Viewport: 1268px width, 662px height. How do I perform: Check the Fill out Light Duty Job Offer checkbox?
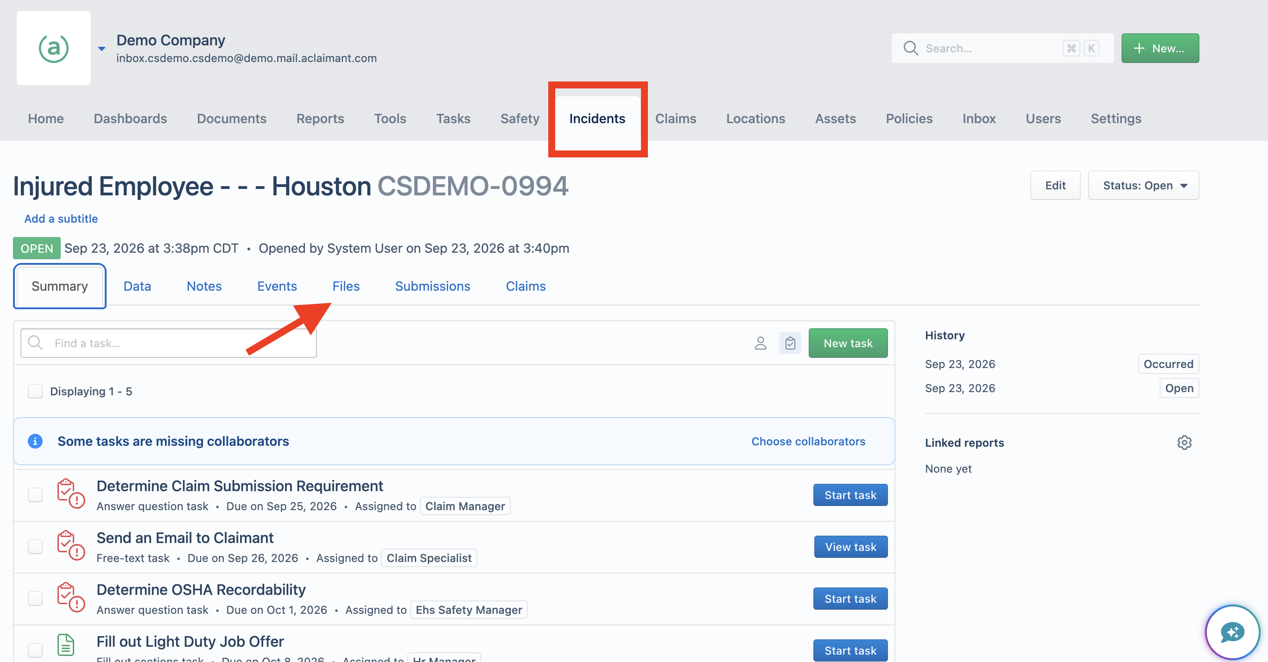click(x=35, y=650)
